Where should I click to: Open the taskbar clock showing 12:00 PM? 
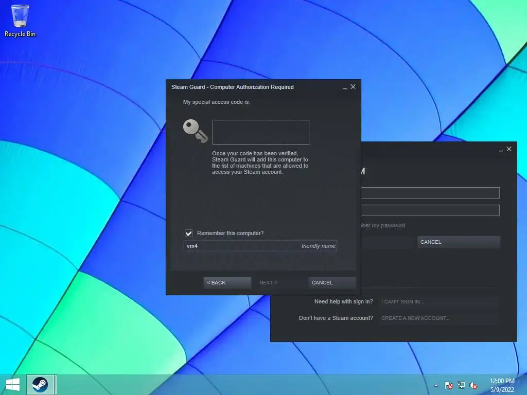point(502,385)
